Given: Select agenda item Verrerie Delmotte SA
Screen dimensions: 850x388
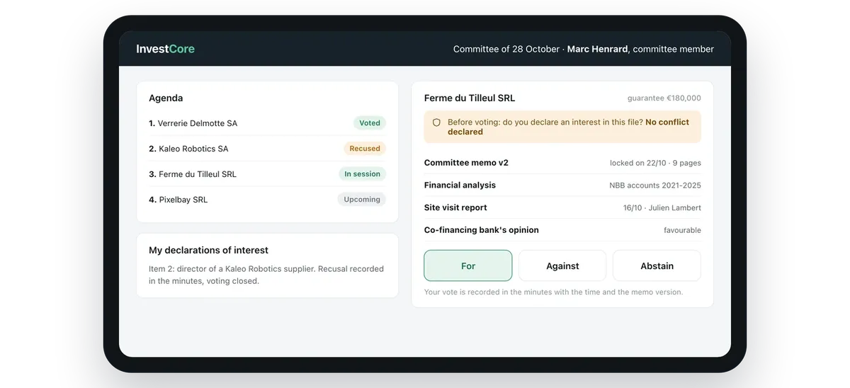Looking at the screenshot, I should pos(267,123).
